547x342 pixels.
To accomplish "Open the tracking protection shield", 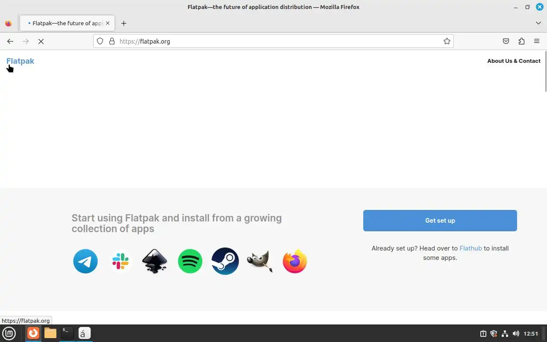I will (x=100, y=41).
